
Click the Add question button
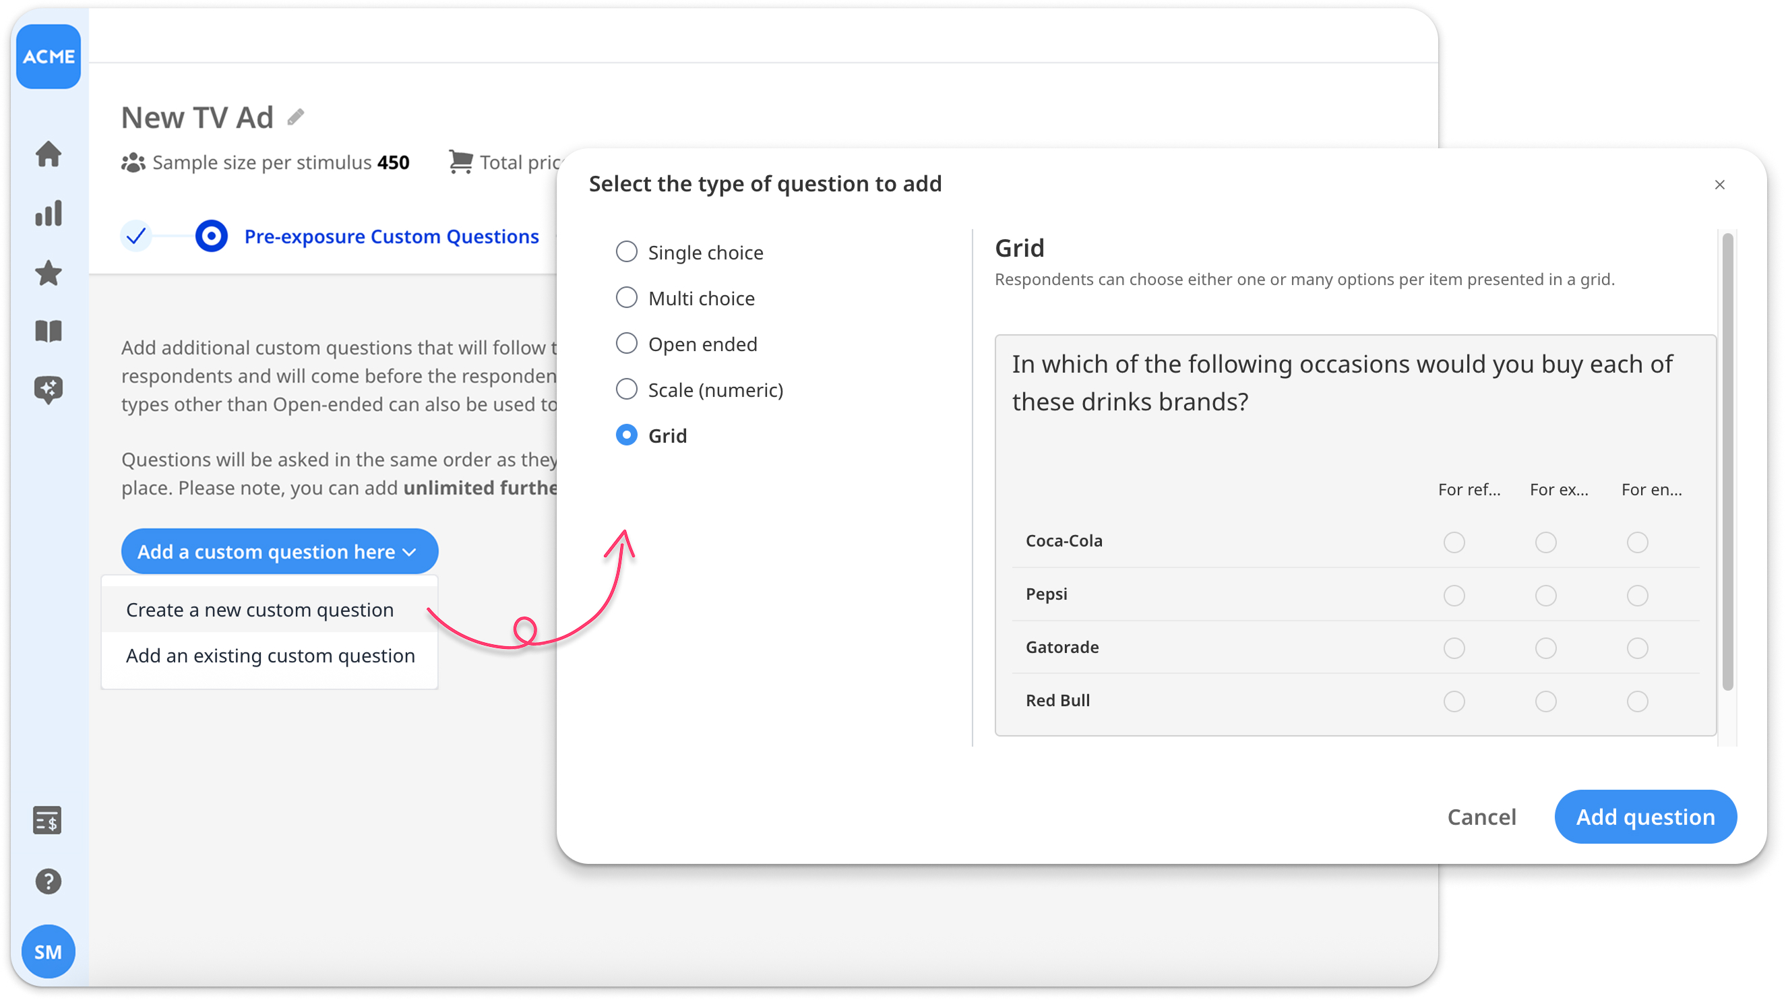1644,816
